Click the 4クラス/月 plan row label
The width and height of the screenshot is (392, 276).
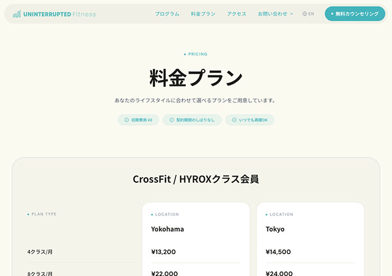40,252
